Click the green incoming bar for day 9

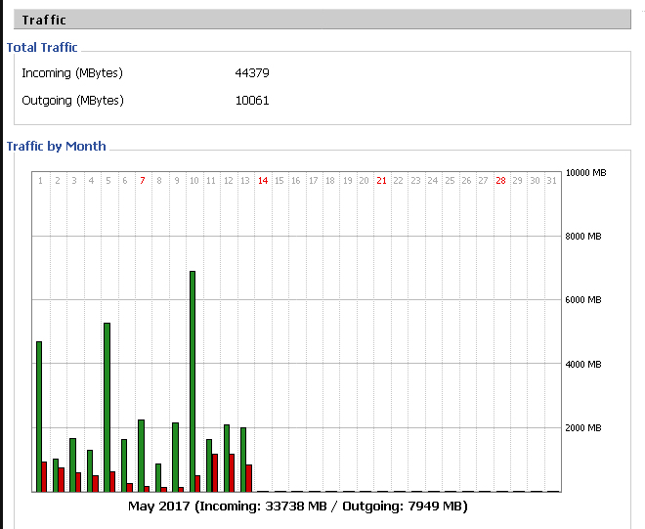pyautogui.click(x=175, y=457)
